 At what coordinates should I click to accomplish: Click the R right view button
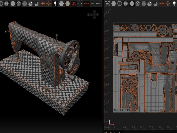coord(97,14)
